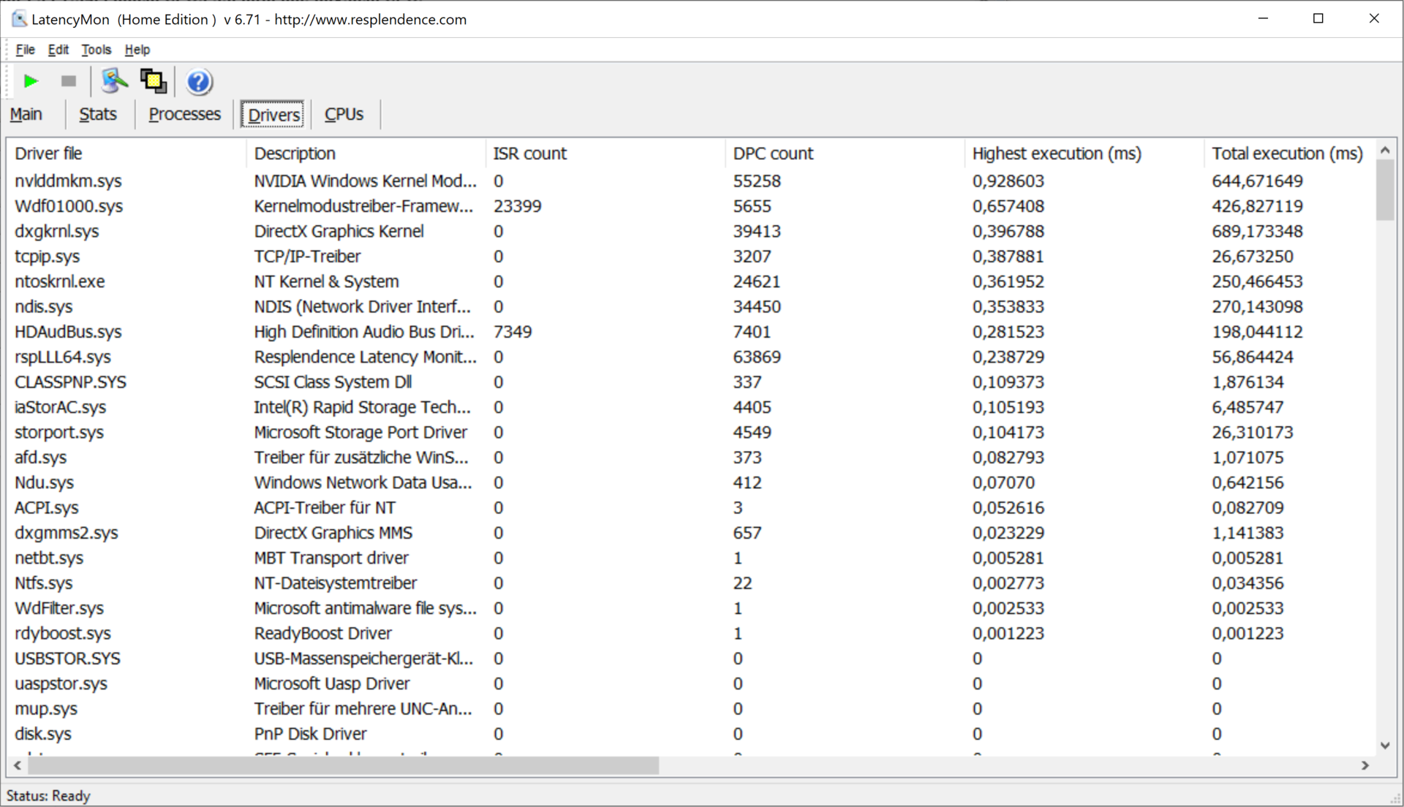Click LatencyMon app icon in title bar
1404x807 pixels.
19,19
